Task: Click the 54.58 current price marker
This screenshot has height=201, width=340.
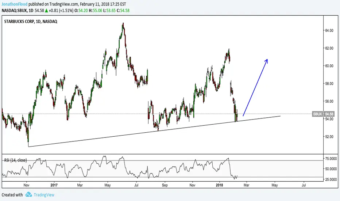Action: tap(329, 114)
